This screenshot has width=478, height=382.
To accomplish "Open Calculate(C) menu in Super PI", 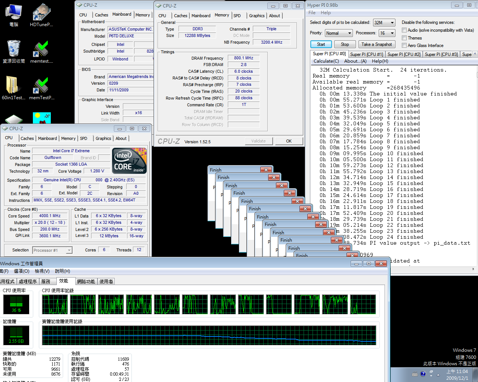I will [326, 61].
